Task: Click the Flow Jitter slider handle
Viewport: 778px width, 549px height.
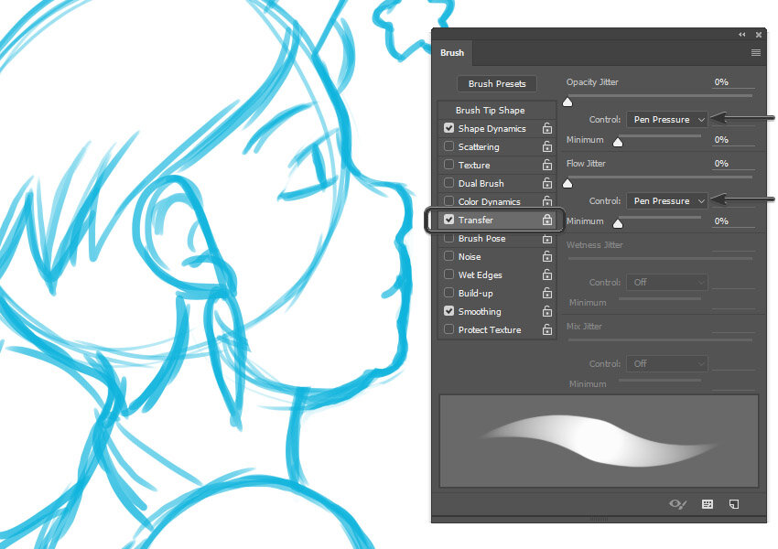Action: tap(567, 184)
